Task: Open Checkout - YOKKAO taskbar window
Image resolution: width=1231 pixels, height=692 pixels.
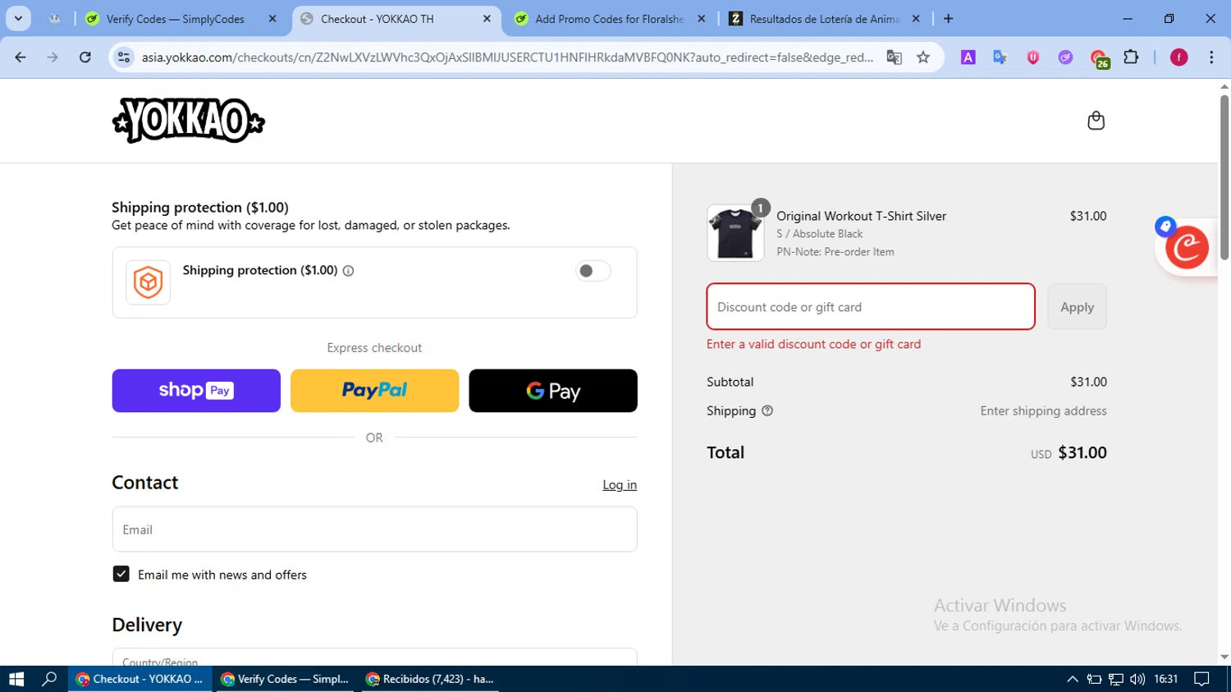Action: [x=140, y=679]
